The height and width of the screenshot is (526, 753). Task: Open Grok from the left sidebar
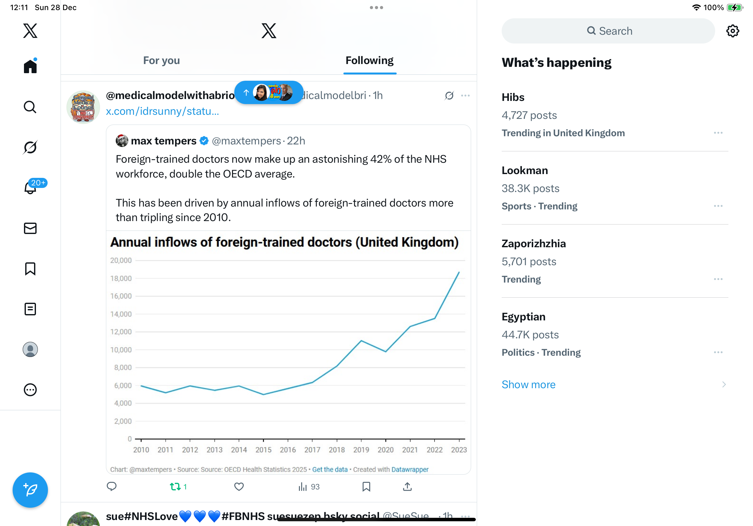tap(30, 148)
